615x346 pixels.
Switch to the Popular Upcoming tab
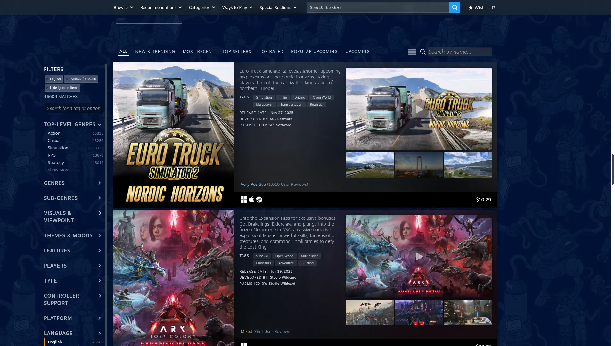[x=314, y=52]
